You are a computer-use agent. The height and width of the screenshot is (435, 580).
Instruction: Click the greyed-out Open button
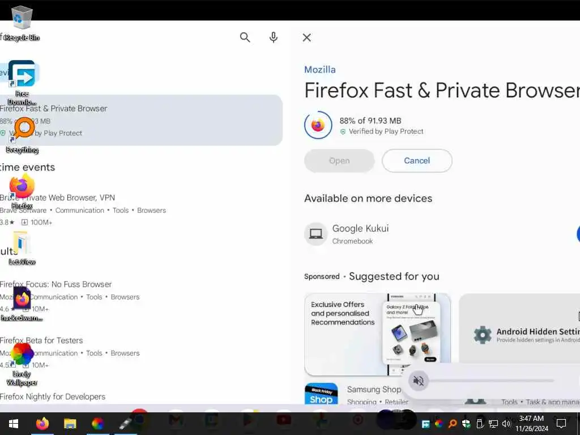point(339,160)
